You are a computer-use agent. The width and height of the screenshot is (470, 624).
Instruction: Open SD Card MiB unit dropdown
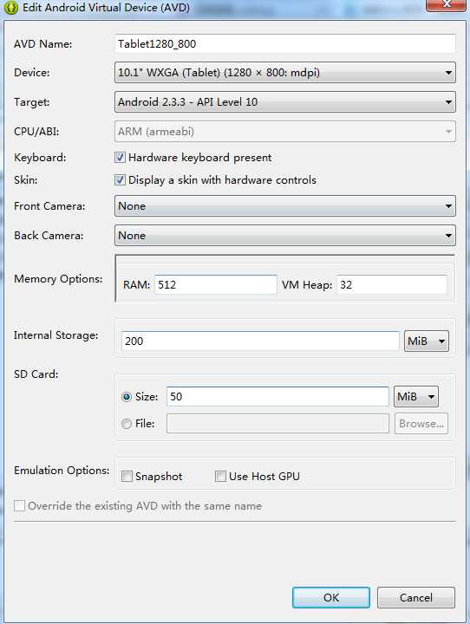pos(416,396)
